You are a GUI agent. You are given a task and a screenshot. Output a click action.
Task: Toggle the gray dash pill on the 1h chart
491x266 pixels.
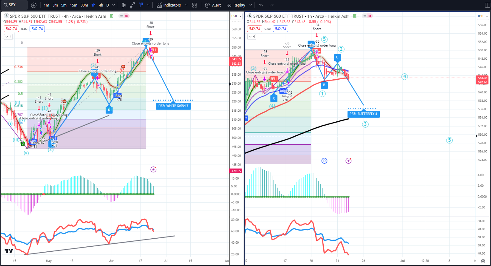click(365, 16)
